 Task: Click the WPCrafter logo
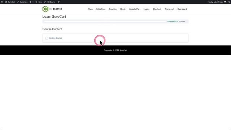[52, 9]
